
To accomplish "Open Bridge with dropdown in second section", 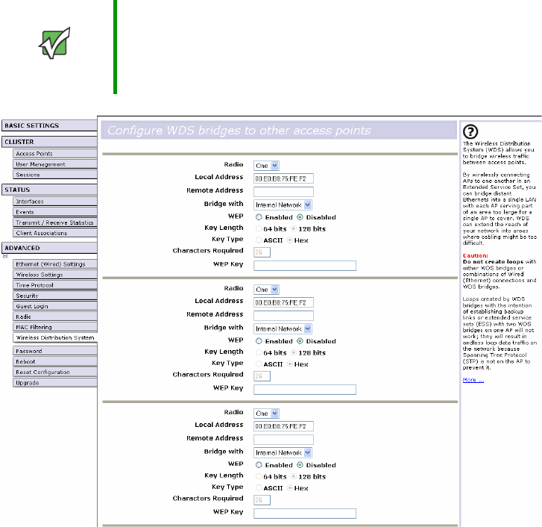I will pyautogui.click(x=283, y=328).
